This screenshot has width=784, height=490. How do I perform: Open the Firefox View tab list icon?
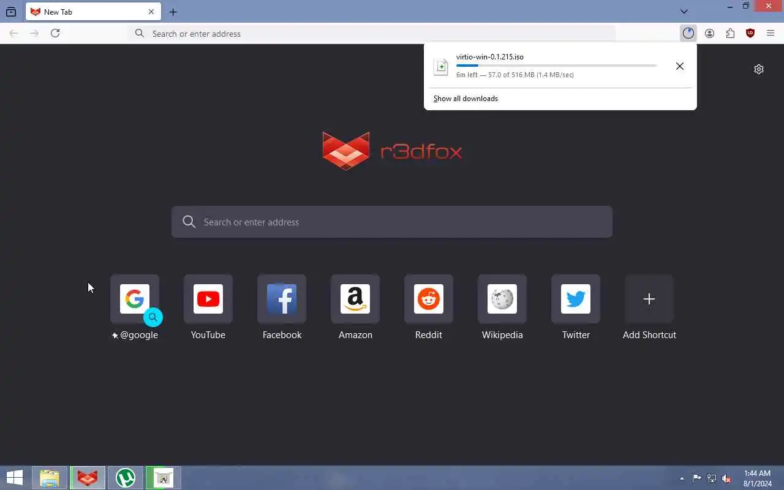tap(11, 12)
